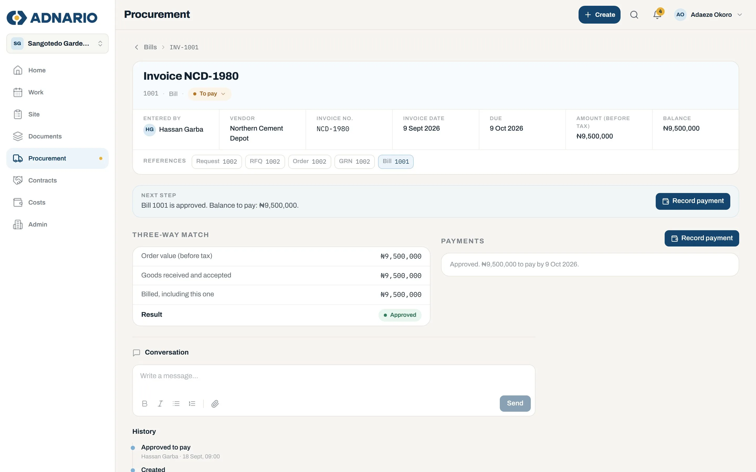Open Order 1002 reference
Viewport: 756px width, 472px height.
click(x=309, y=161)
